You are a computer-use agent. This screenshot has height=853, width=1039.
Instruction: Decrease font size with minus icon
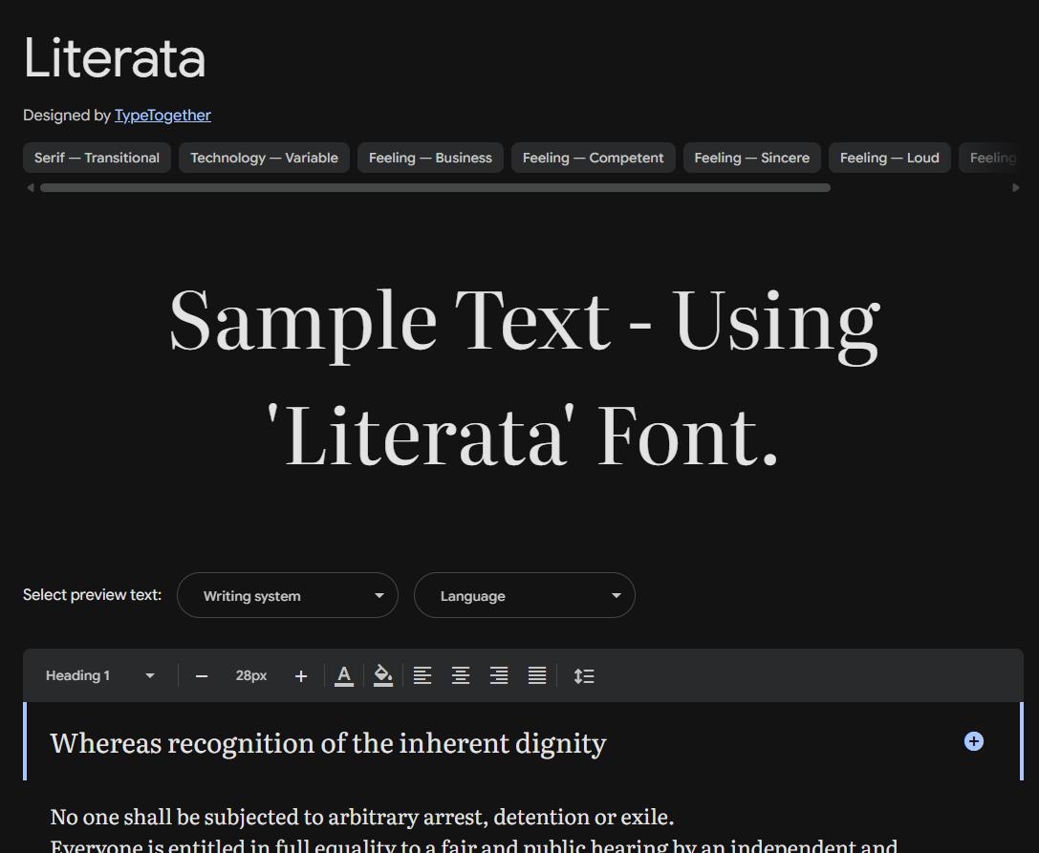click(x=202, y=676)
